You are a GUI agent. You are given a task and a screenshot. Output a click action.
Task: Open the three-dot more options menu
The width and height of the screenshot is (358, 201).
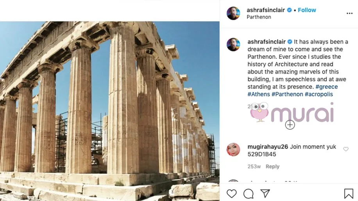coord(349,13)
